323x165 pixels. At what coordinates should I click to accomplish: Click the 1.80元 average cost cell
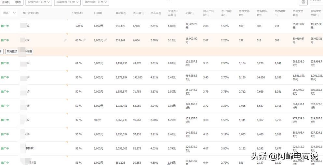pyautogui.click(x=172, y=26)
